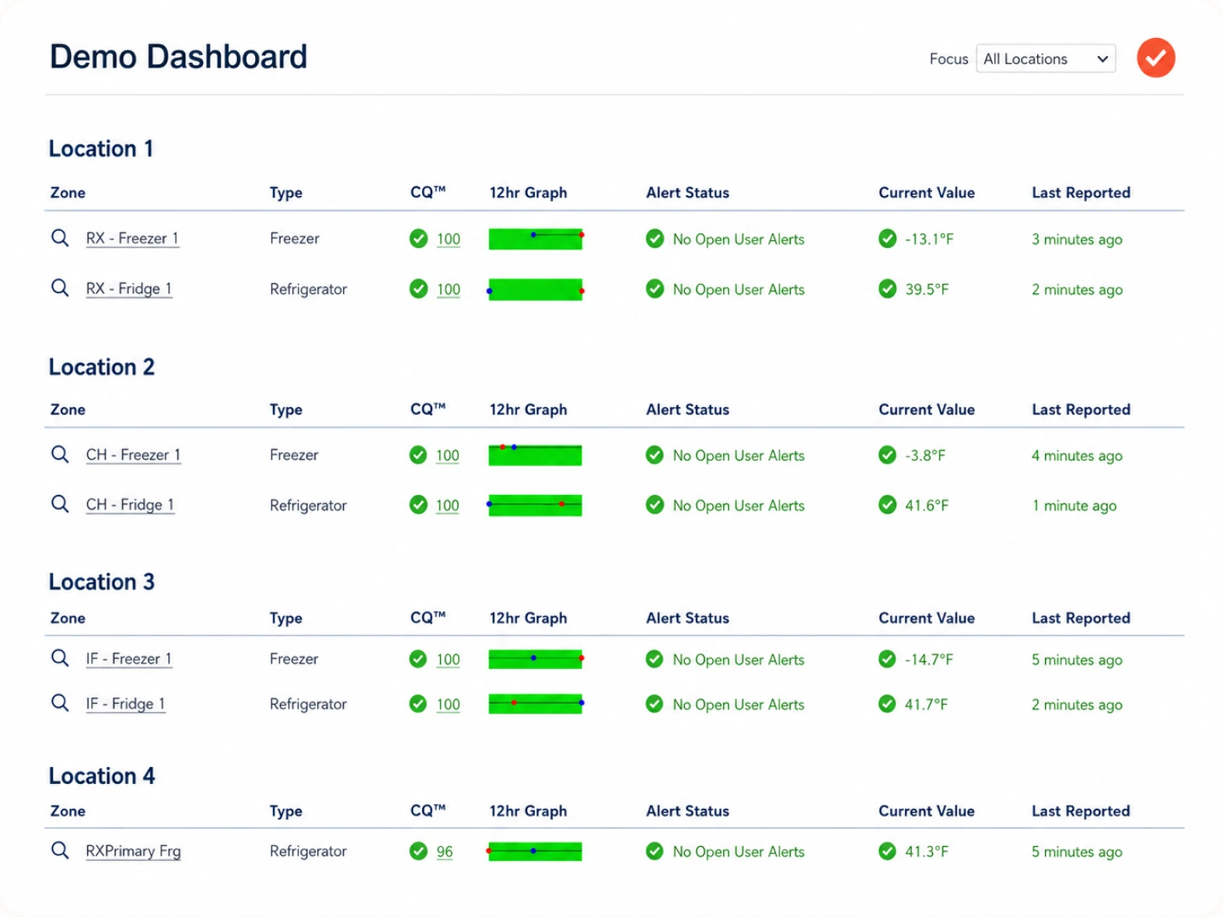Click CQ green check icon for RX - Fridge 1
This screenshot has height=917, width=1223.
pyautogui.click(x=418, y=289)
